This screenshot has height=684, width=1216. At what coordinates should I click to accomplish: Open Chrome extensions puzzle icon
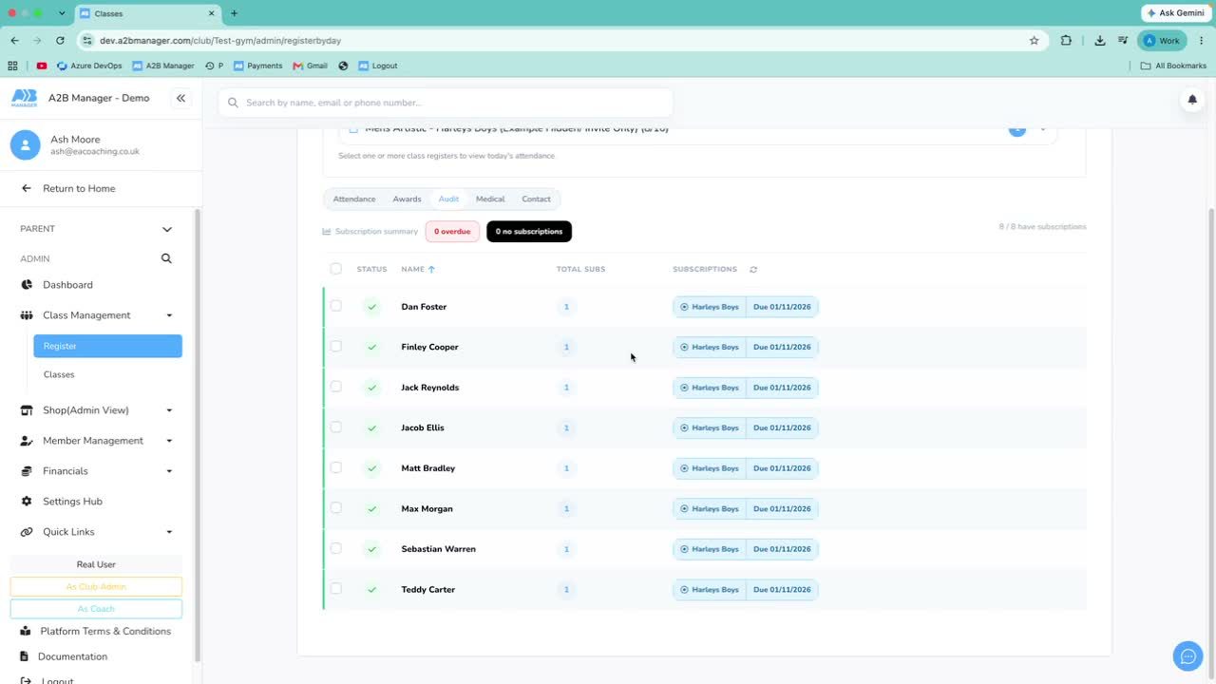pyautogui.click(x=1066, y=41)
